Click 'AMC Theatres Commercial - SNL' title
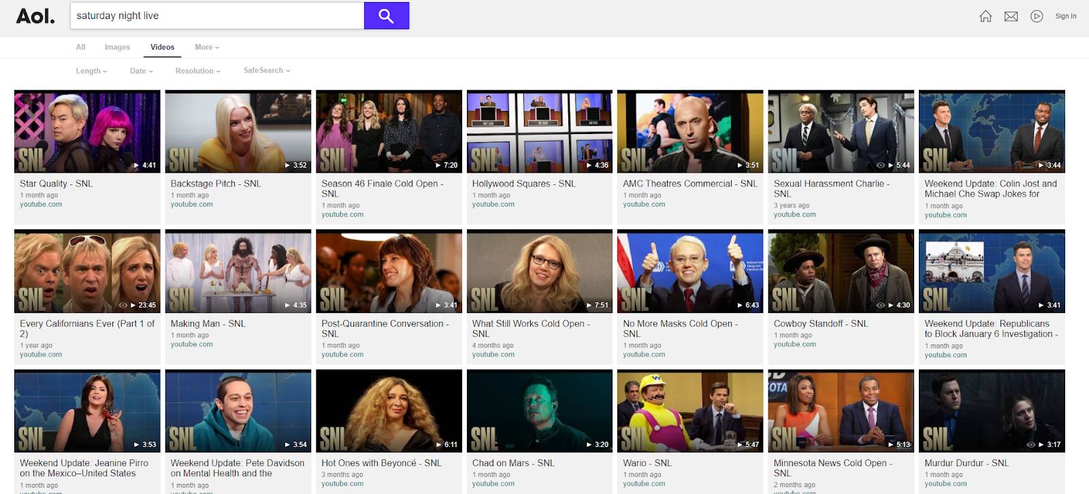Screen dimensions: 1089x494 tap(690, 184)
